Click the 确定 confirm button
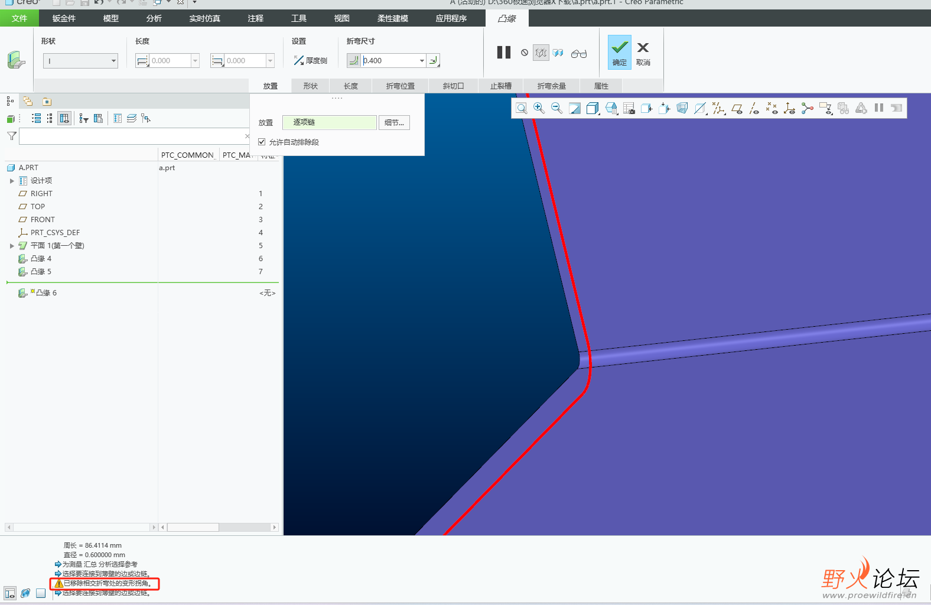The image size is (931, 605). pyautogui.click(x=619, y=52)
